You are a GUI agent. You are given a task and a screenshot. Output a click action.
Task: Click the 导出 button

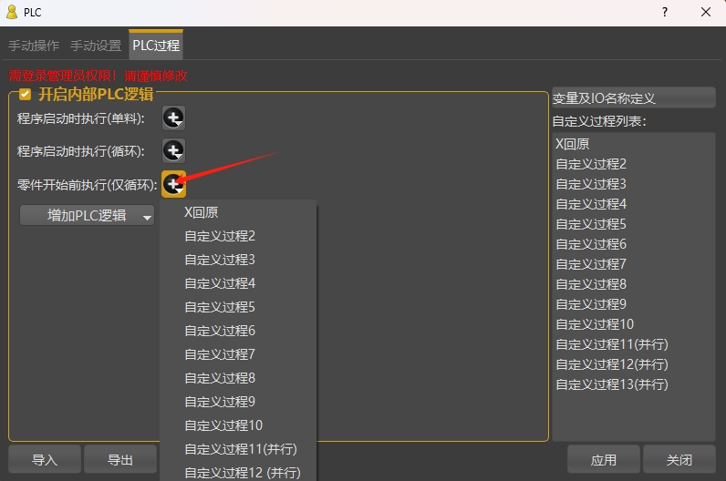(120, 460)
